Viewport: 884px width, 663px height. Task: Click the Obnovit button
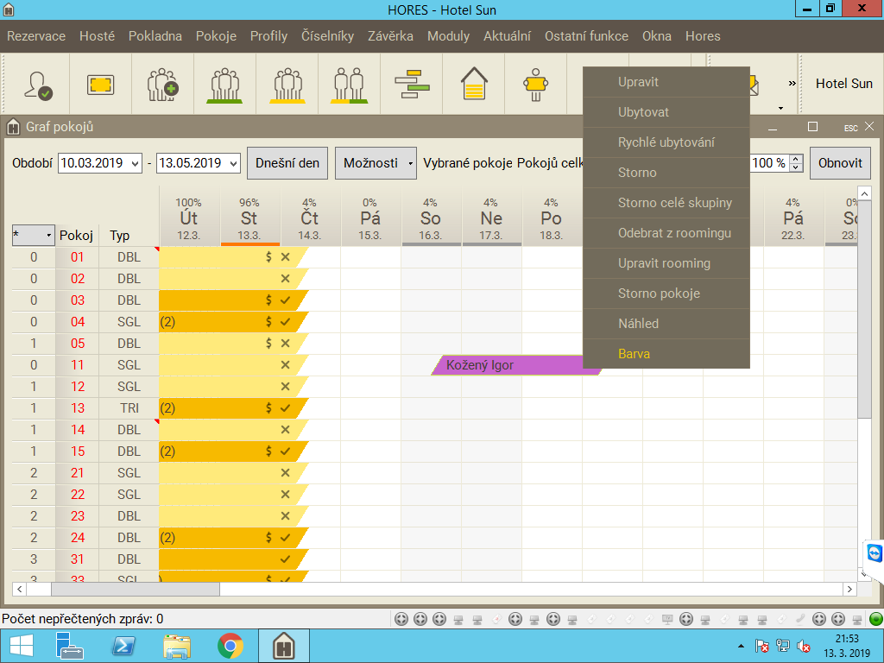click(x=840, y=163)
